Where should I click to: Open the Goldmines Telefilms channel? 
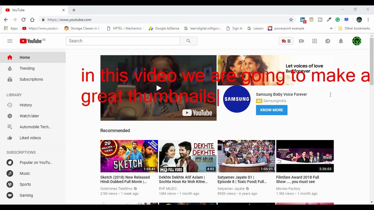pos(116,189)
